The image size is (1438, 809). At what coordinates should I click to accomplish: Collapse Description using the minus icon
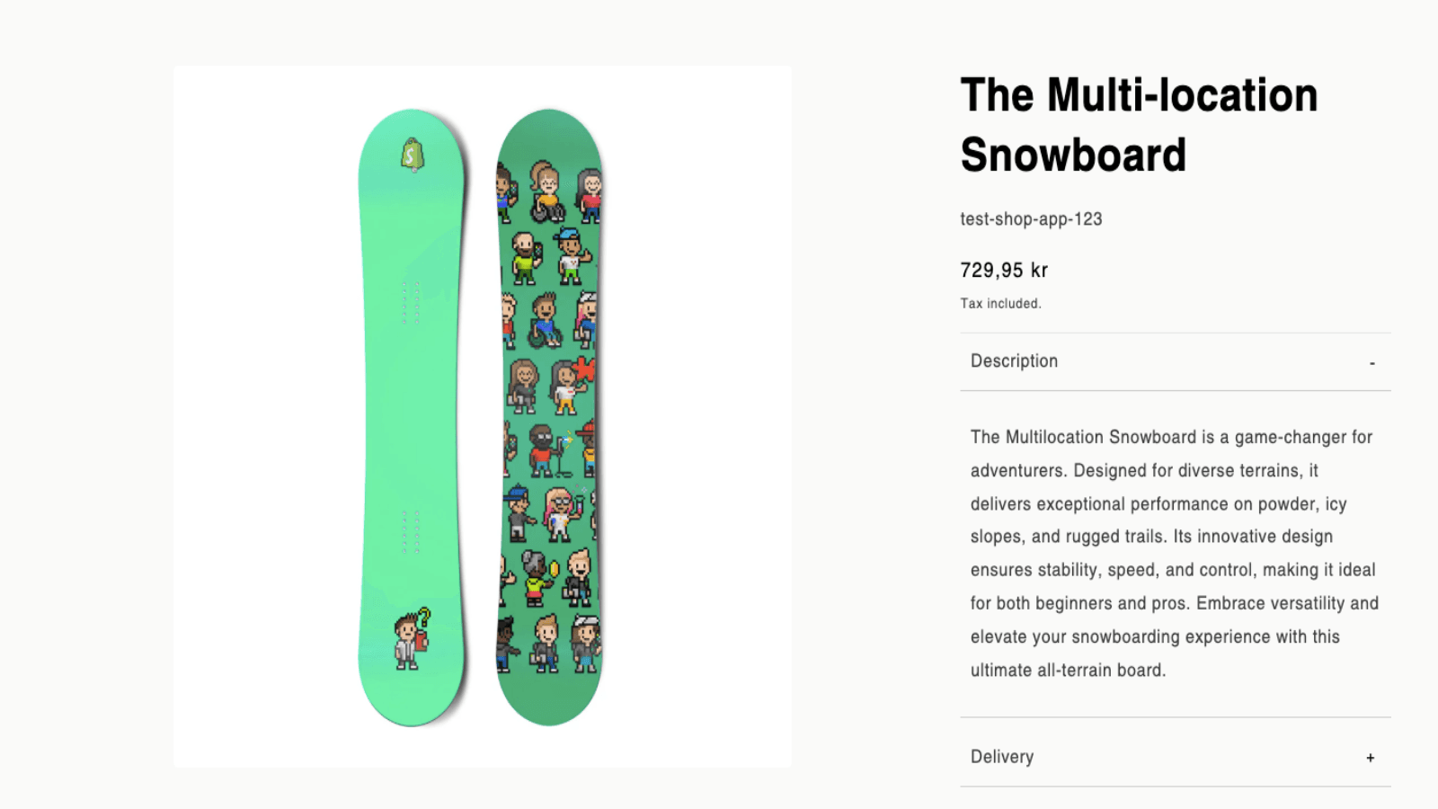1371,362
